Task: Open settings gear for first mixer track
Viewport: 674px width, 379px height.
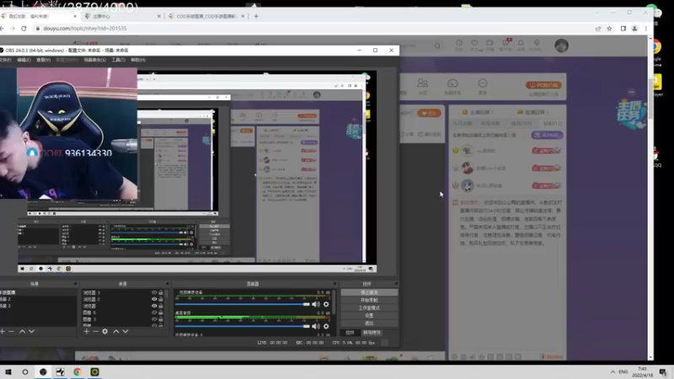Action: [326, 304]
